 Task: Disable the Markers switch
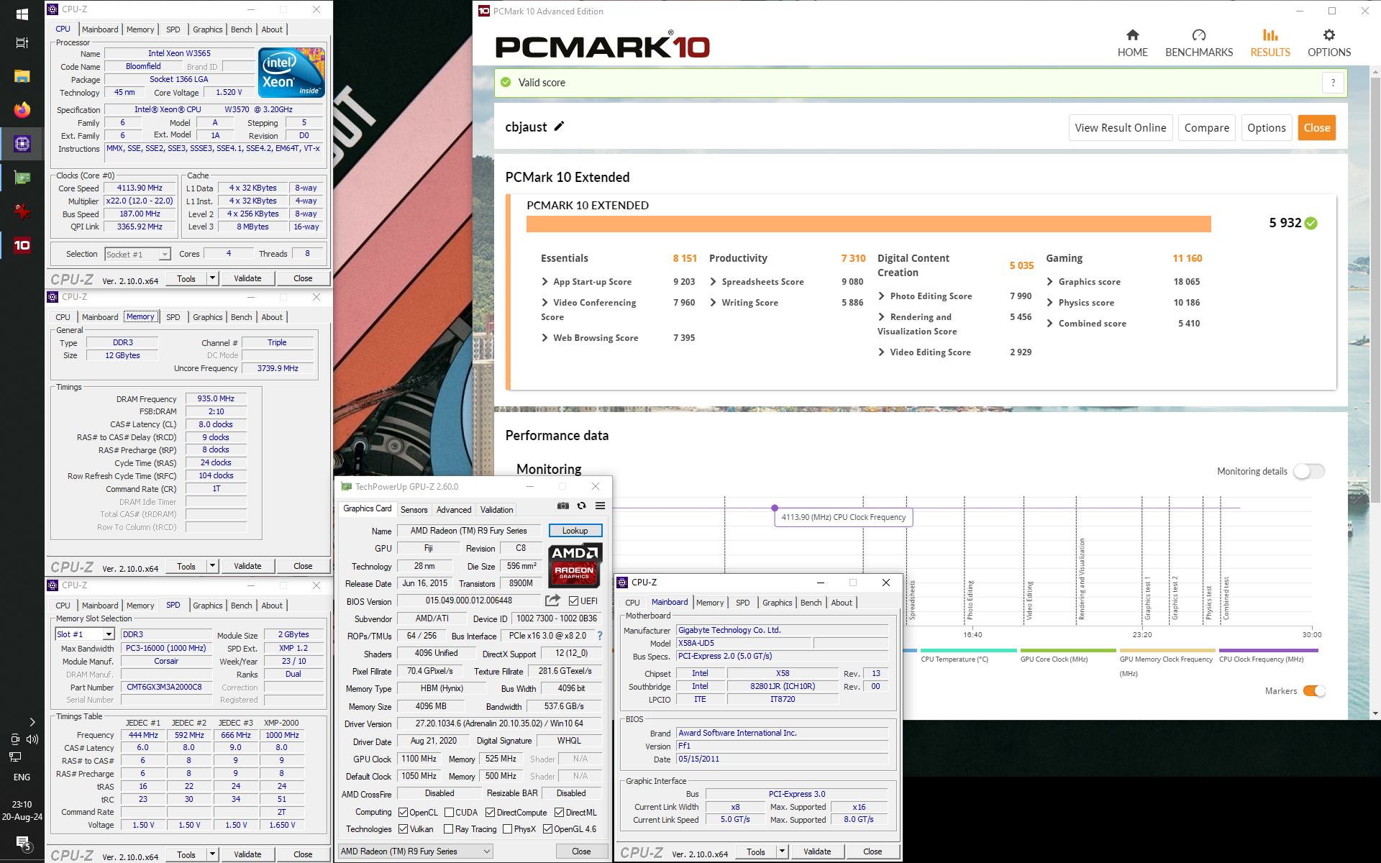[x=1314, y=691]
